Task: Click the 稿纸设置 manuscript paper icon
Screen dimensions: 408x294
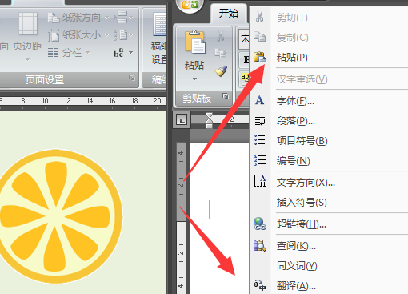Action: (159, 25)
